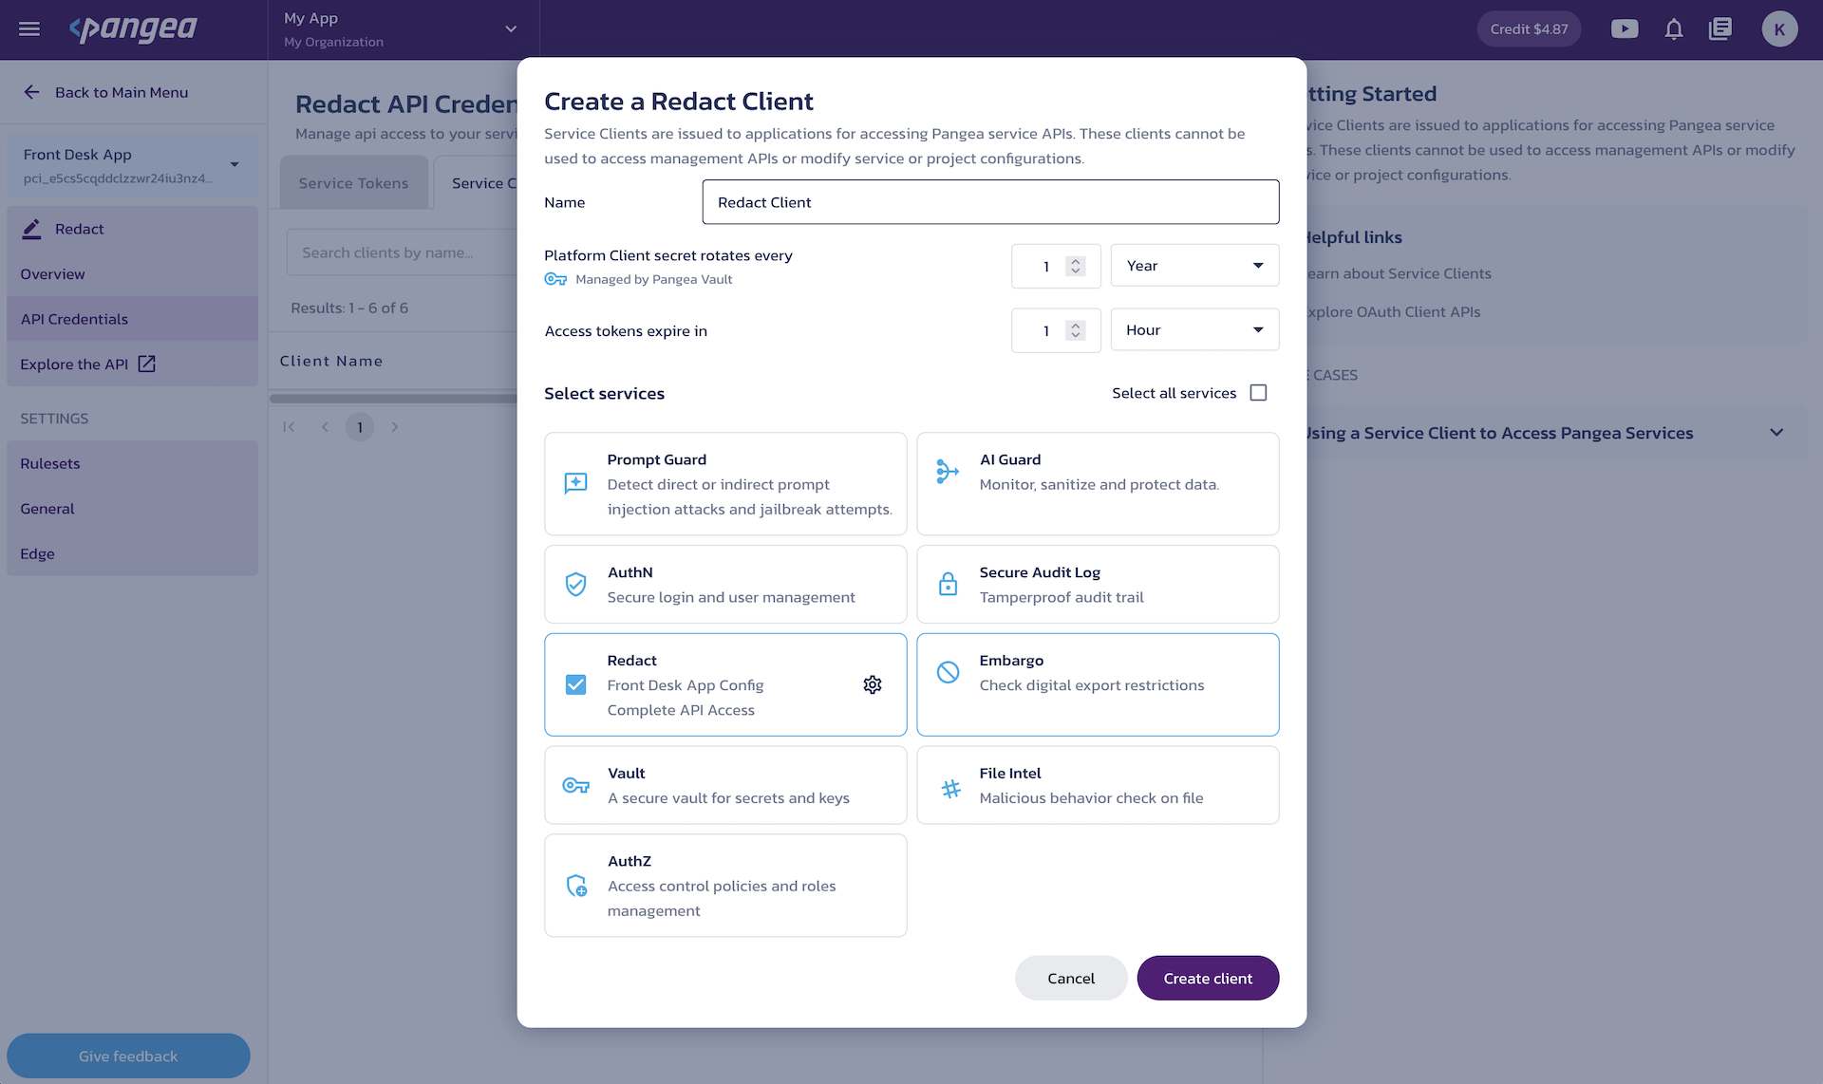
Task: Click the Client Name column header
Action: (331, 361)
